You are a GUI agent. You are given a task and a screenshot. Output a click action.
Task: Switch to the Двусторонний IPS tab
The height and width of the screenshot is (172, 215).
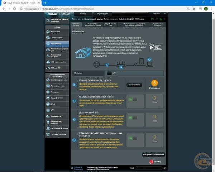click(111, 25)
